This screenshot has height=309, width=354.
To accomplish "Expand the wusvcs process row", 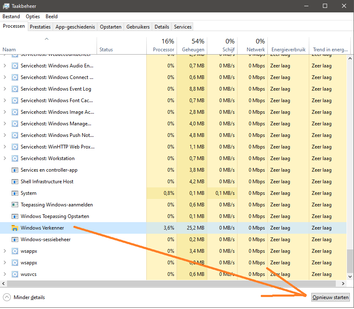I will coord(5,274).
